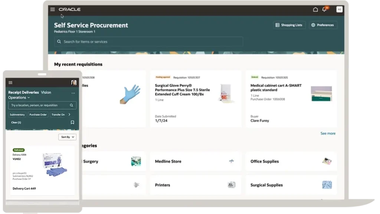Screen dimensions: 380x214
Task: Click Purchase Order 1006008 text
Action: (268, 99)
